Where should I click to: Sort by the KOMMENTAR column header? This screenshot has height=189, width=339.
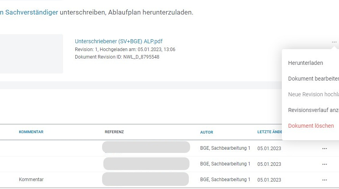(x=31, y=132)
